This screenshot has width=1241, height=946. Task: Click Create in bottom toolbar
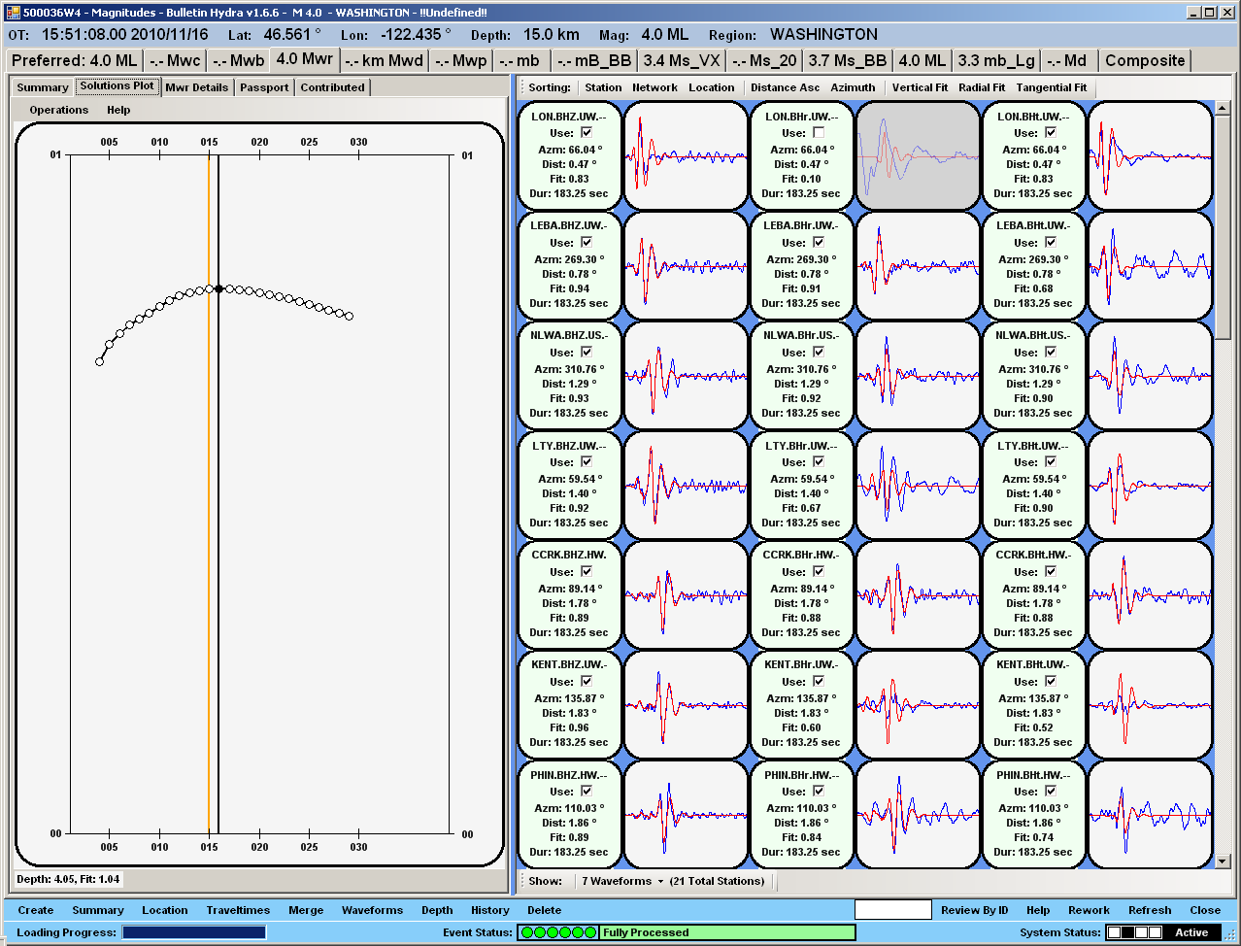click(36, 910)
